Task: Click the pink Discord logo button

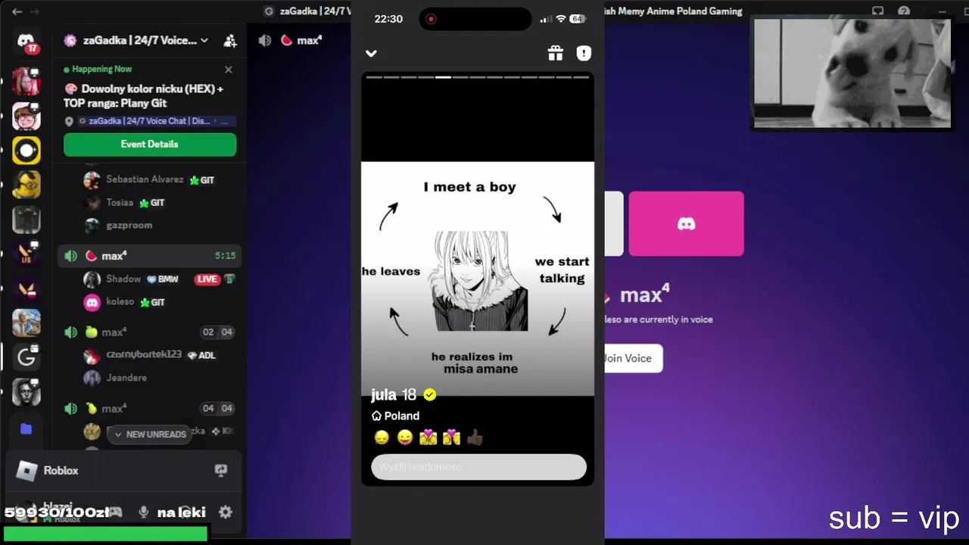Action: click(x=686, y=224)
